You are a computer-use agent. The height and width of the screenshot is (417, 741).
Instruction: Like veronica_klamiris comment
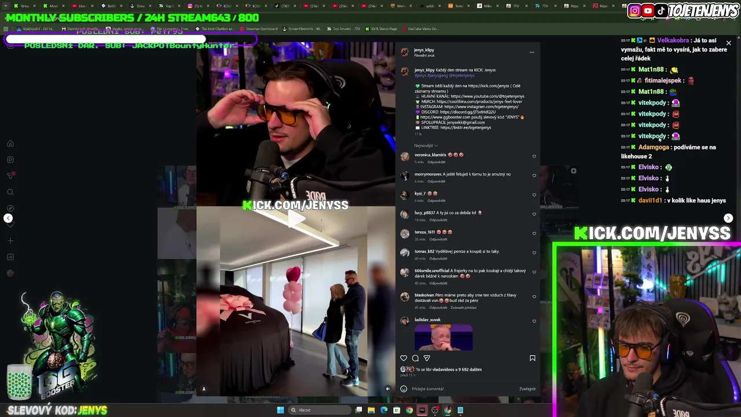[x=534, y=156]
